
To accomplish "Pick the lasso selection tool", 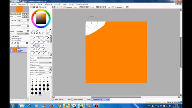I will (34, 31).
